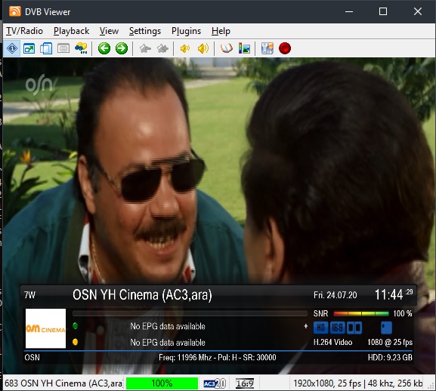
Task: Open the picture color settings icon
Action: (x=244, y=48)
